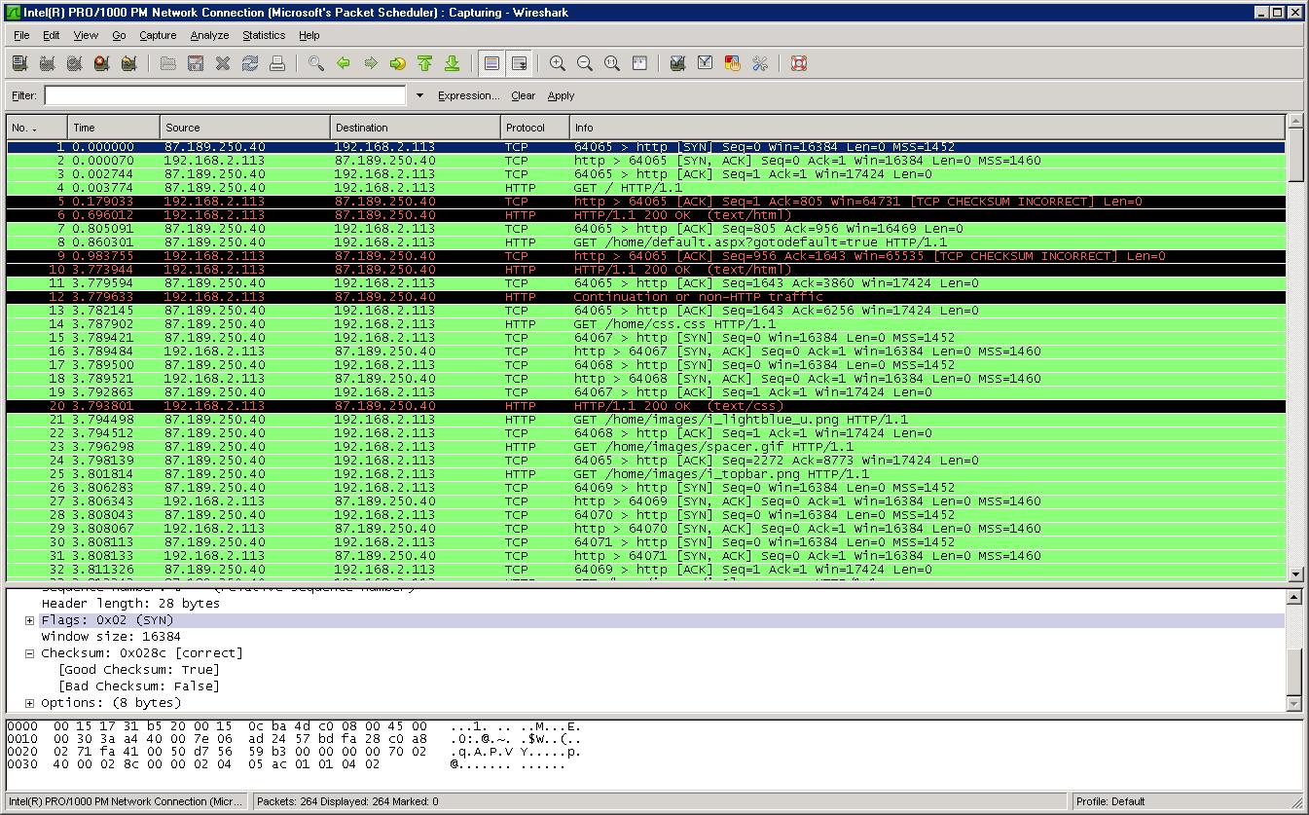
Task: Open the Analyze menu
Action: click(x=209, y=35)
